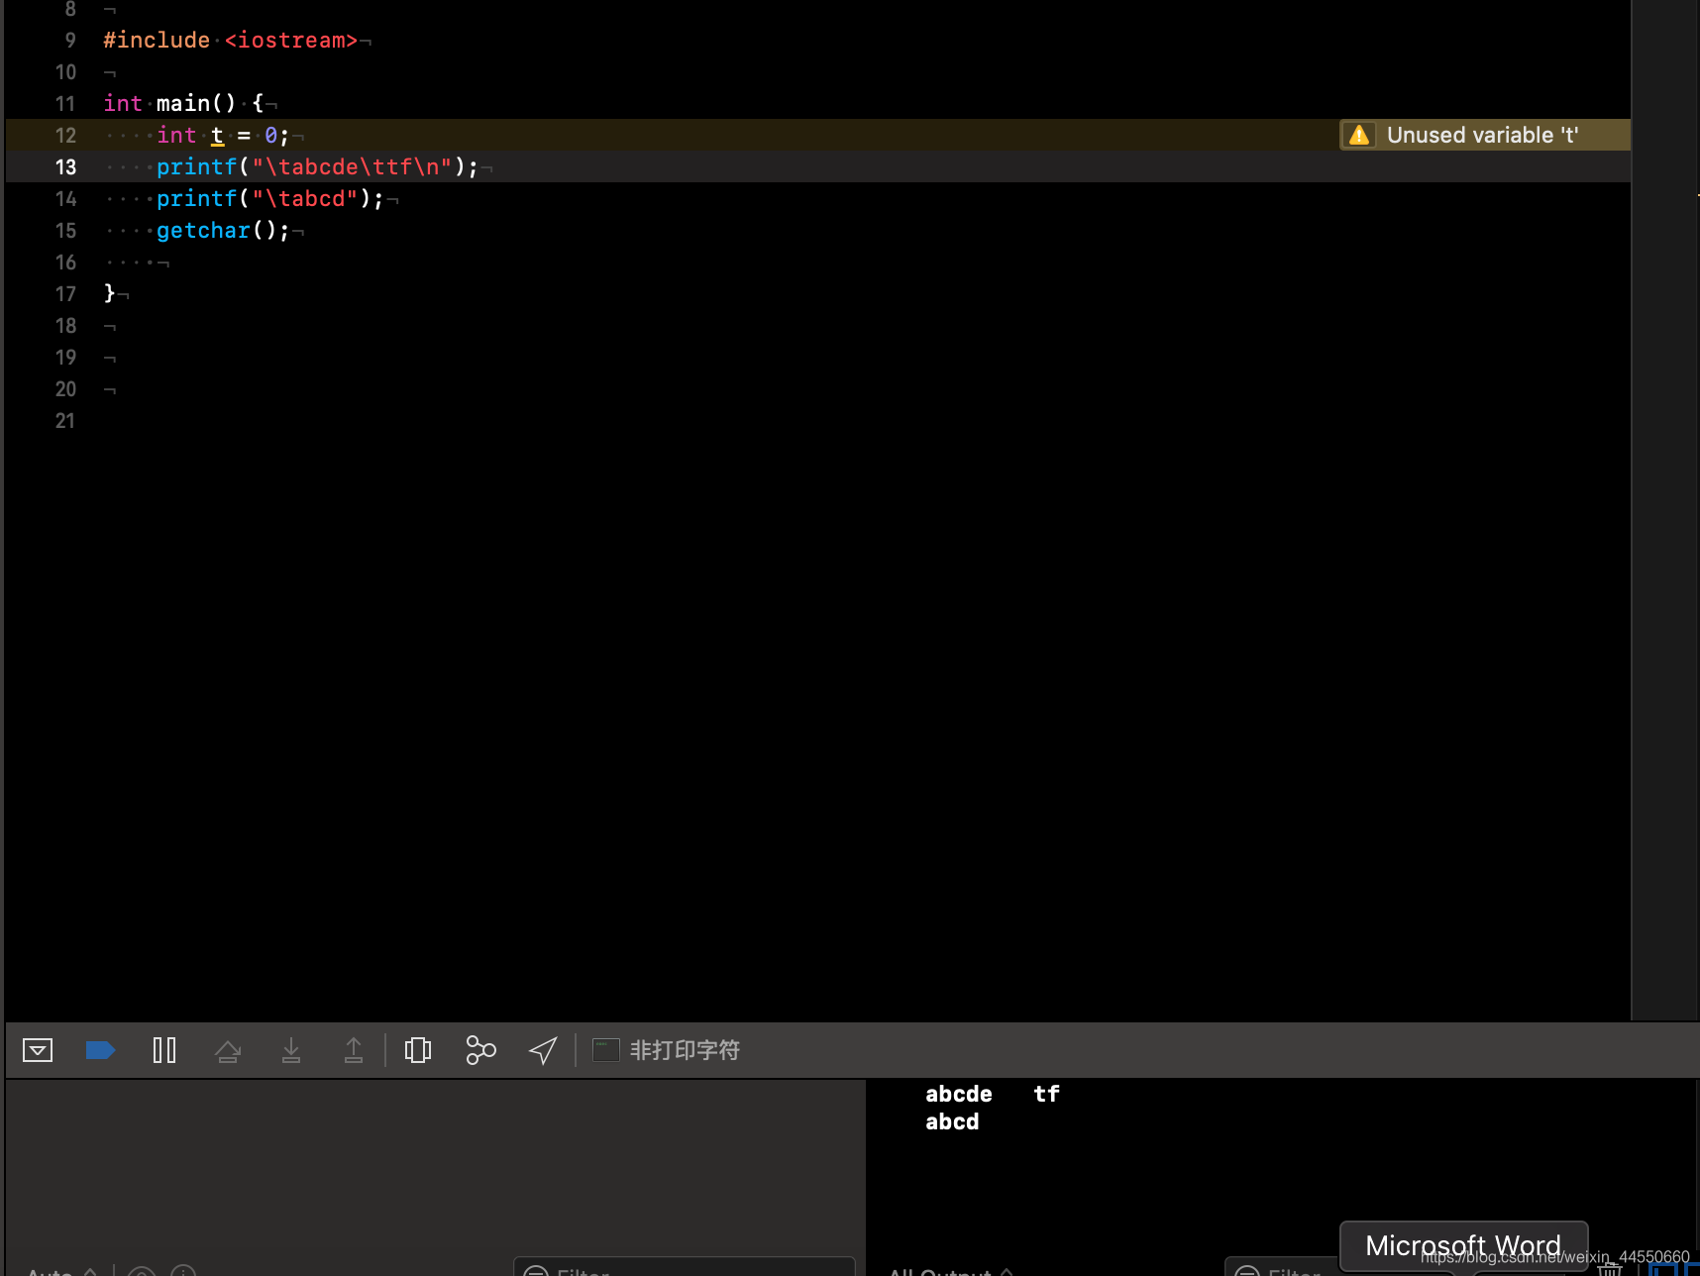Click the getchar() call
The image size is (1700, 1276).
[223, 230]
